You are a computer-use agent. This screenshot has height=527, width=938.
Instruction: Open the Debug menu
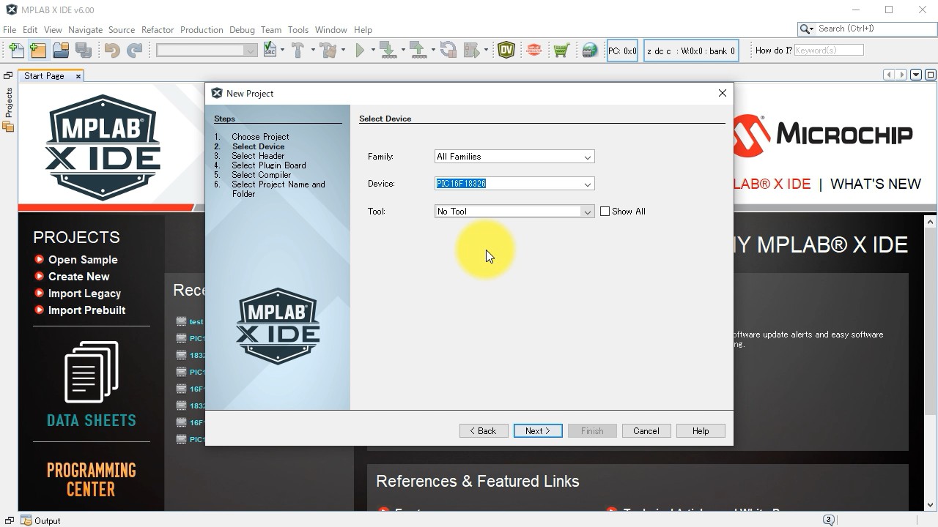click(242, 30)
